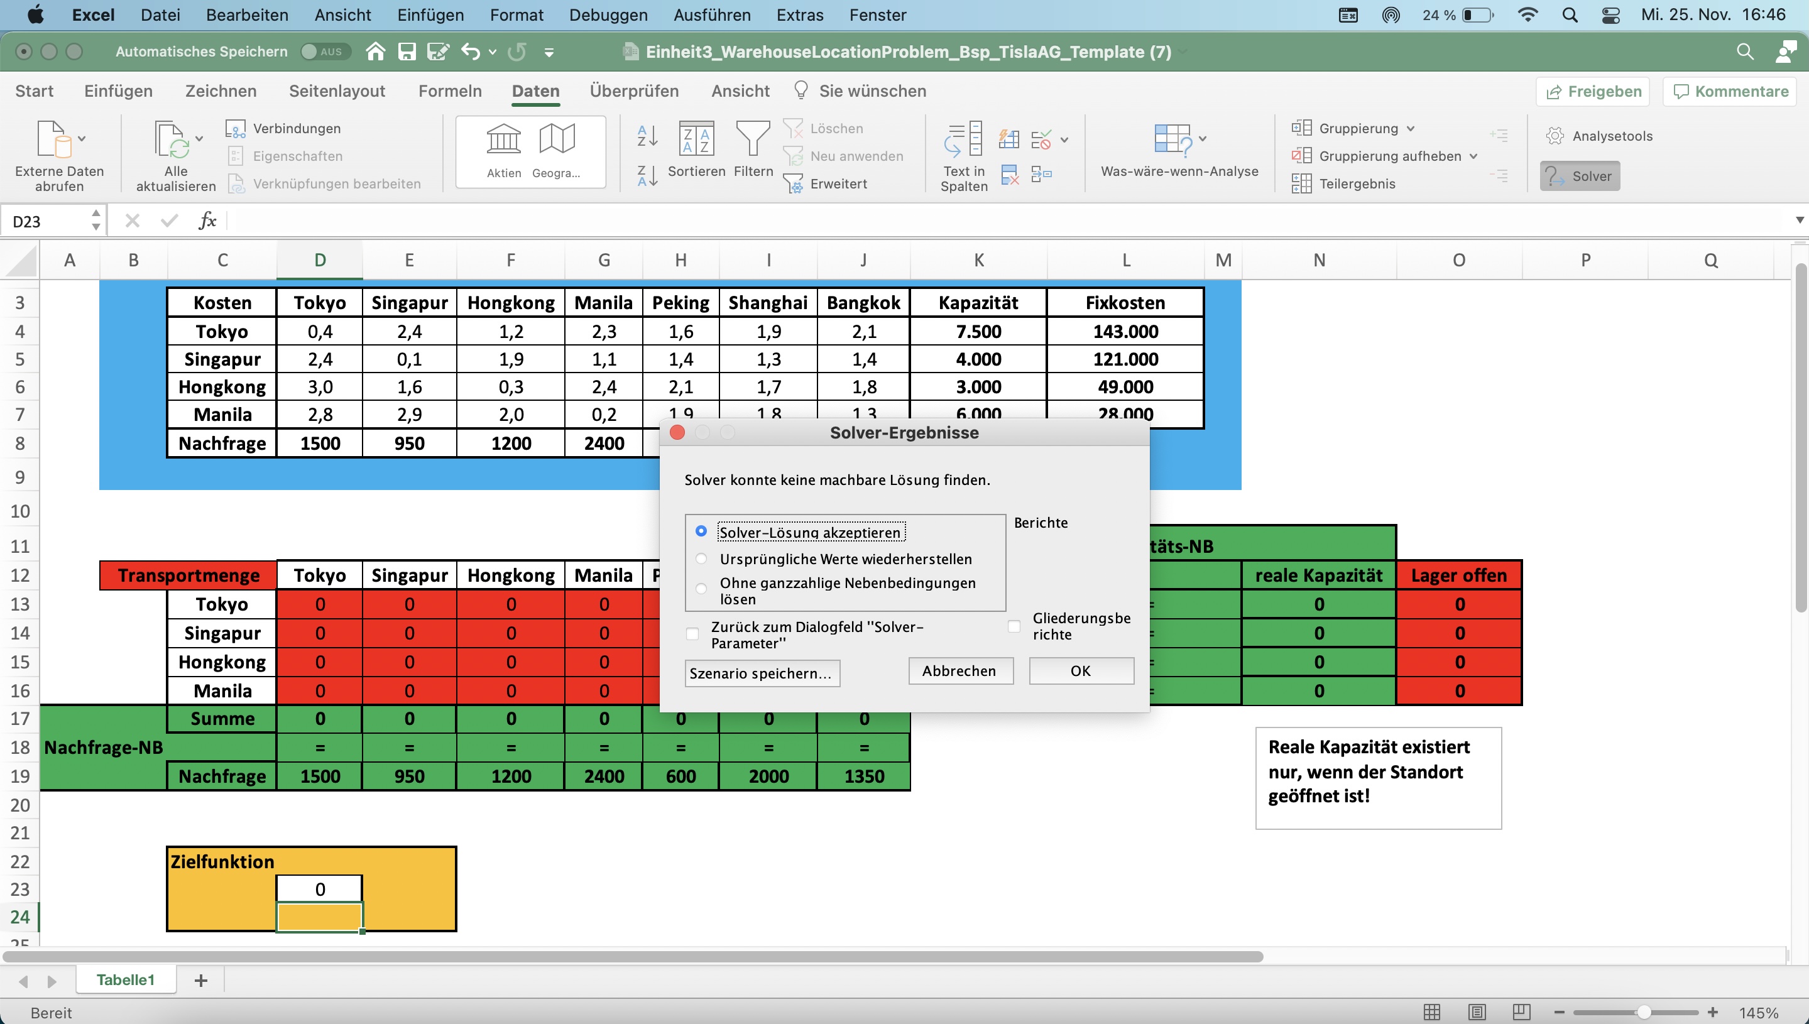The image size is (1809, 1024).
Task: Click Verbindungen connections icon
Action: click(x=235, y=129)
